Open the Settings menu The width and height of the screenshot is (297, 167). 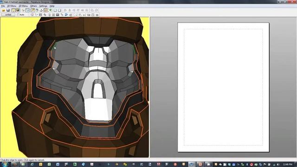pos(43,6)
